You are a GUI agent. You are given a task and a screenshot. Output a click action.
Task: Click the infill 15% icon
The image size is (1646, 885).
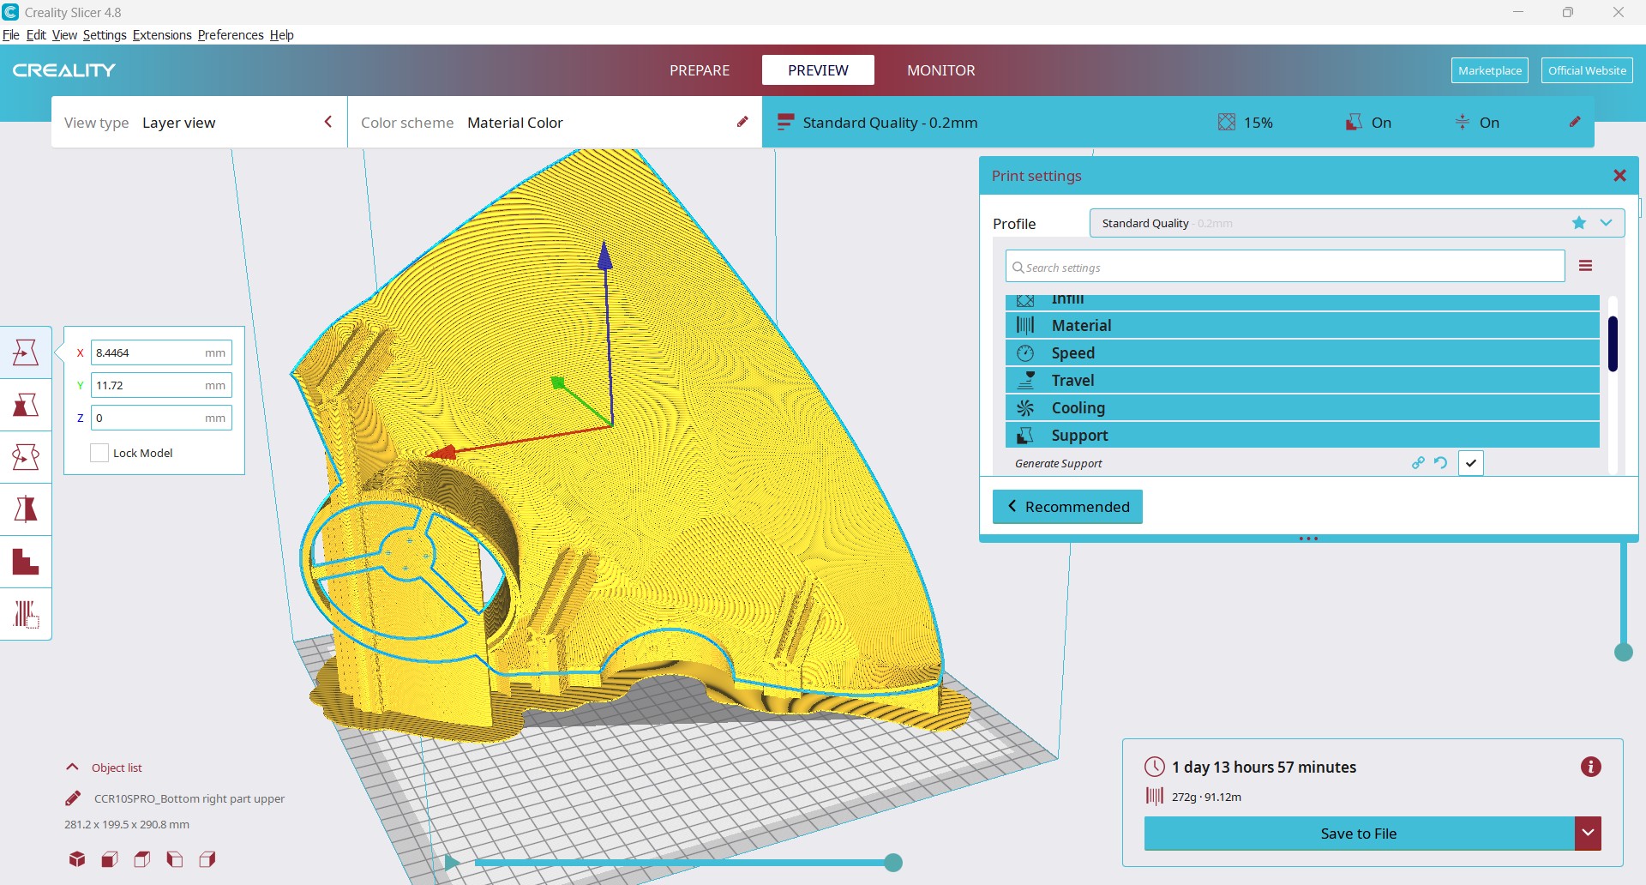1227,122
